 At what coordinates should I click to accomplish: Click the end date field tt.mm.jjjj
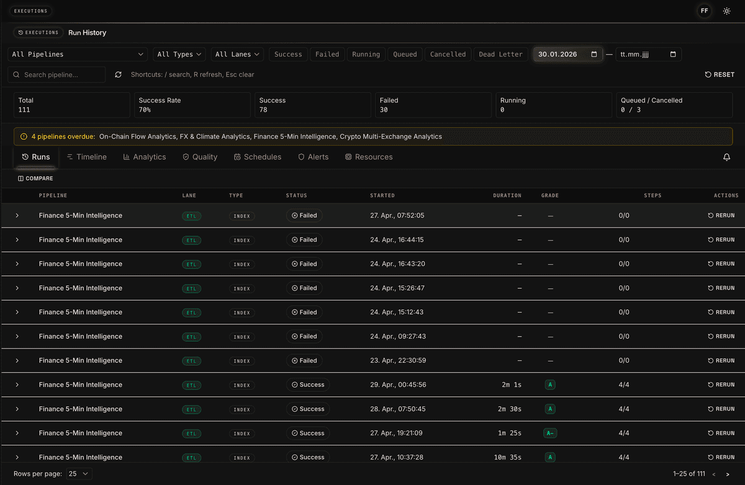pos(648,55)
